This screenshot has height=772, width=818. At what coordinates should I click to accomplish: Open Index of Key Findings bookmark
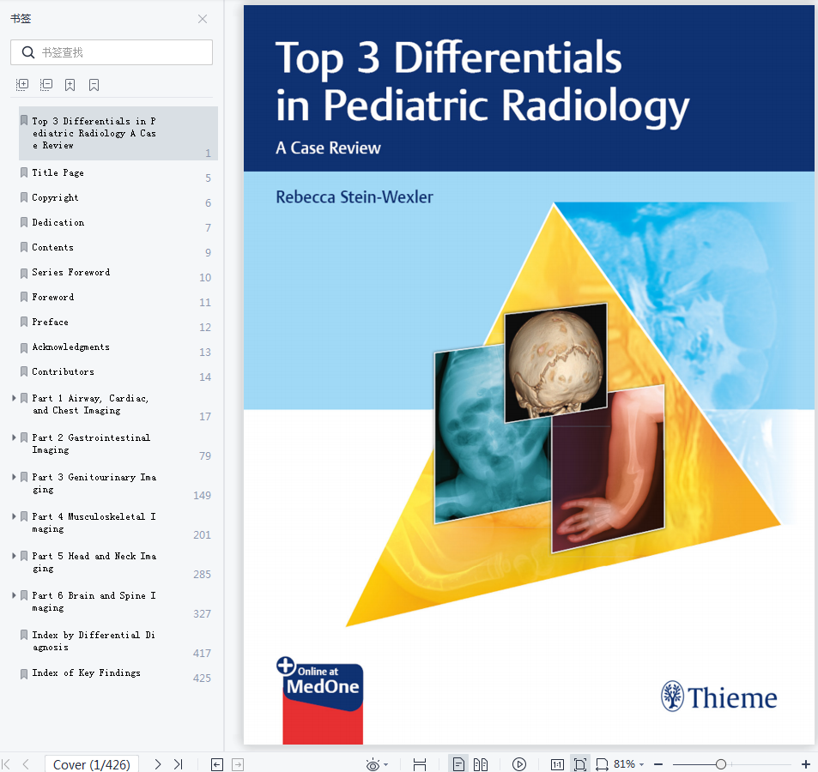click(86, 673)
